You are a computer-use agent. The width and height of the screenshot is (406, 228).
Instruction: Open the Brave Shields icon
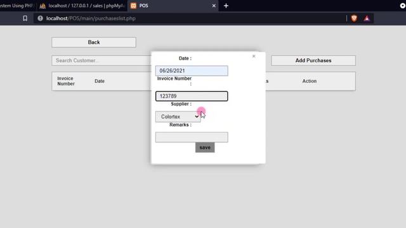[x=354, y=18]
